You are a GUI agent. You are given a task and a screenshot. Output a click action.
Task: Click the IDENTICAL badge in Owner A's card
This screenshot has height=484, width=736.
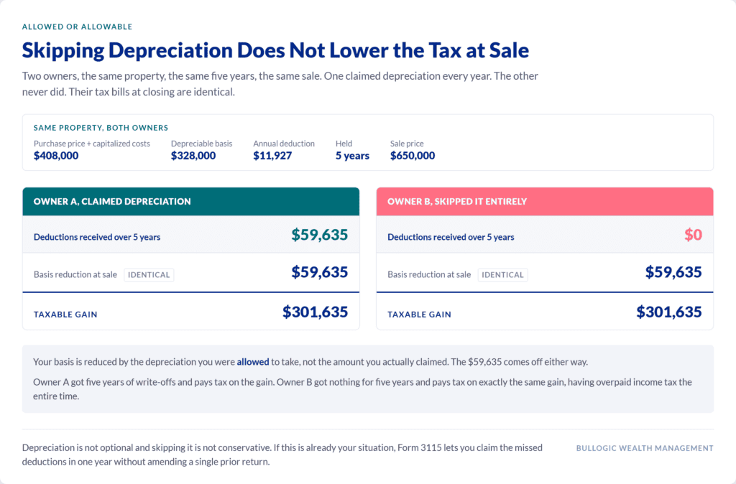point(149,275)
